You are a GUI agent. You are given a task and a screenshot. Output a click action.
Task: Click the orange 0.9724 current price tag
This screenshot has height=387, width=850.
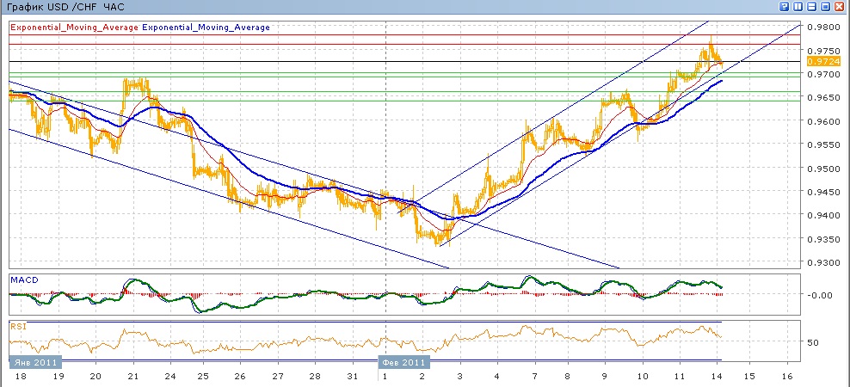(818, 62)
